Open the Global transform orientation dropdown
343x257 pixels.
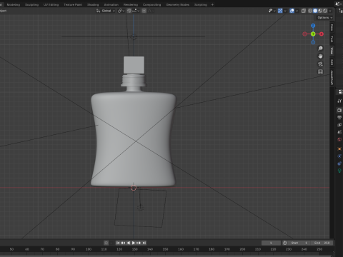(106, 11)
